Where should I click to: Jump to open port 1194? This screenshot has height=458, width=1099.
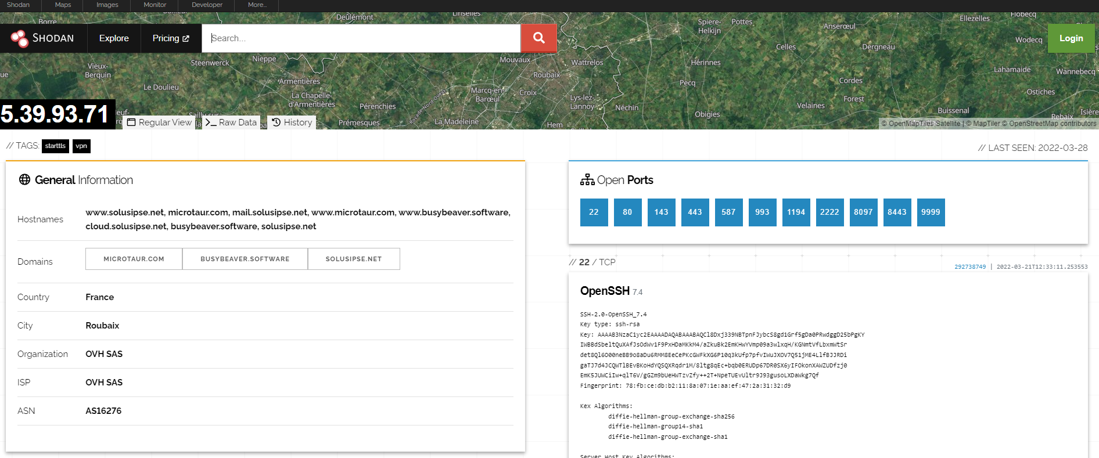pyautogui.click(x=796, y=212)
